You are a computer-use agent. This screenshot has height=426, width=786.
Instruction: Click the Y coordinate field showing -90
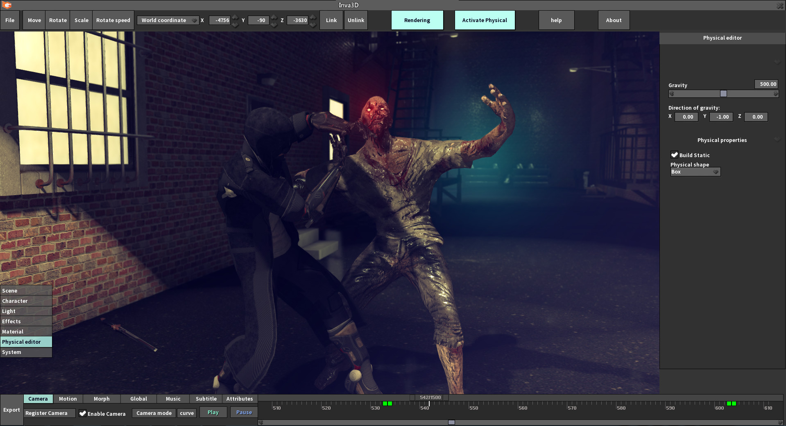pyautogui.click(x=258, y=20)
